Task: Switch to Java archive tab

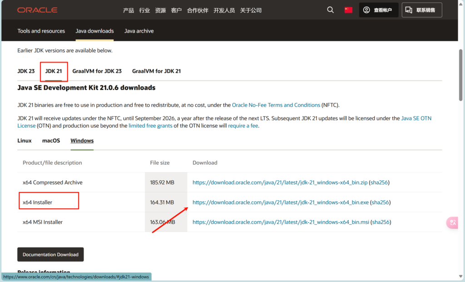Action: [139, 31]
